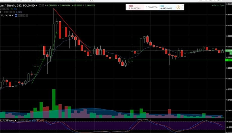Click the 0.1000 level on price axis

tap(229, 36)
